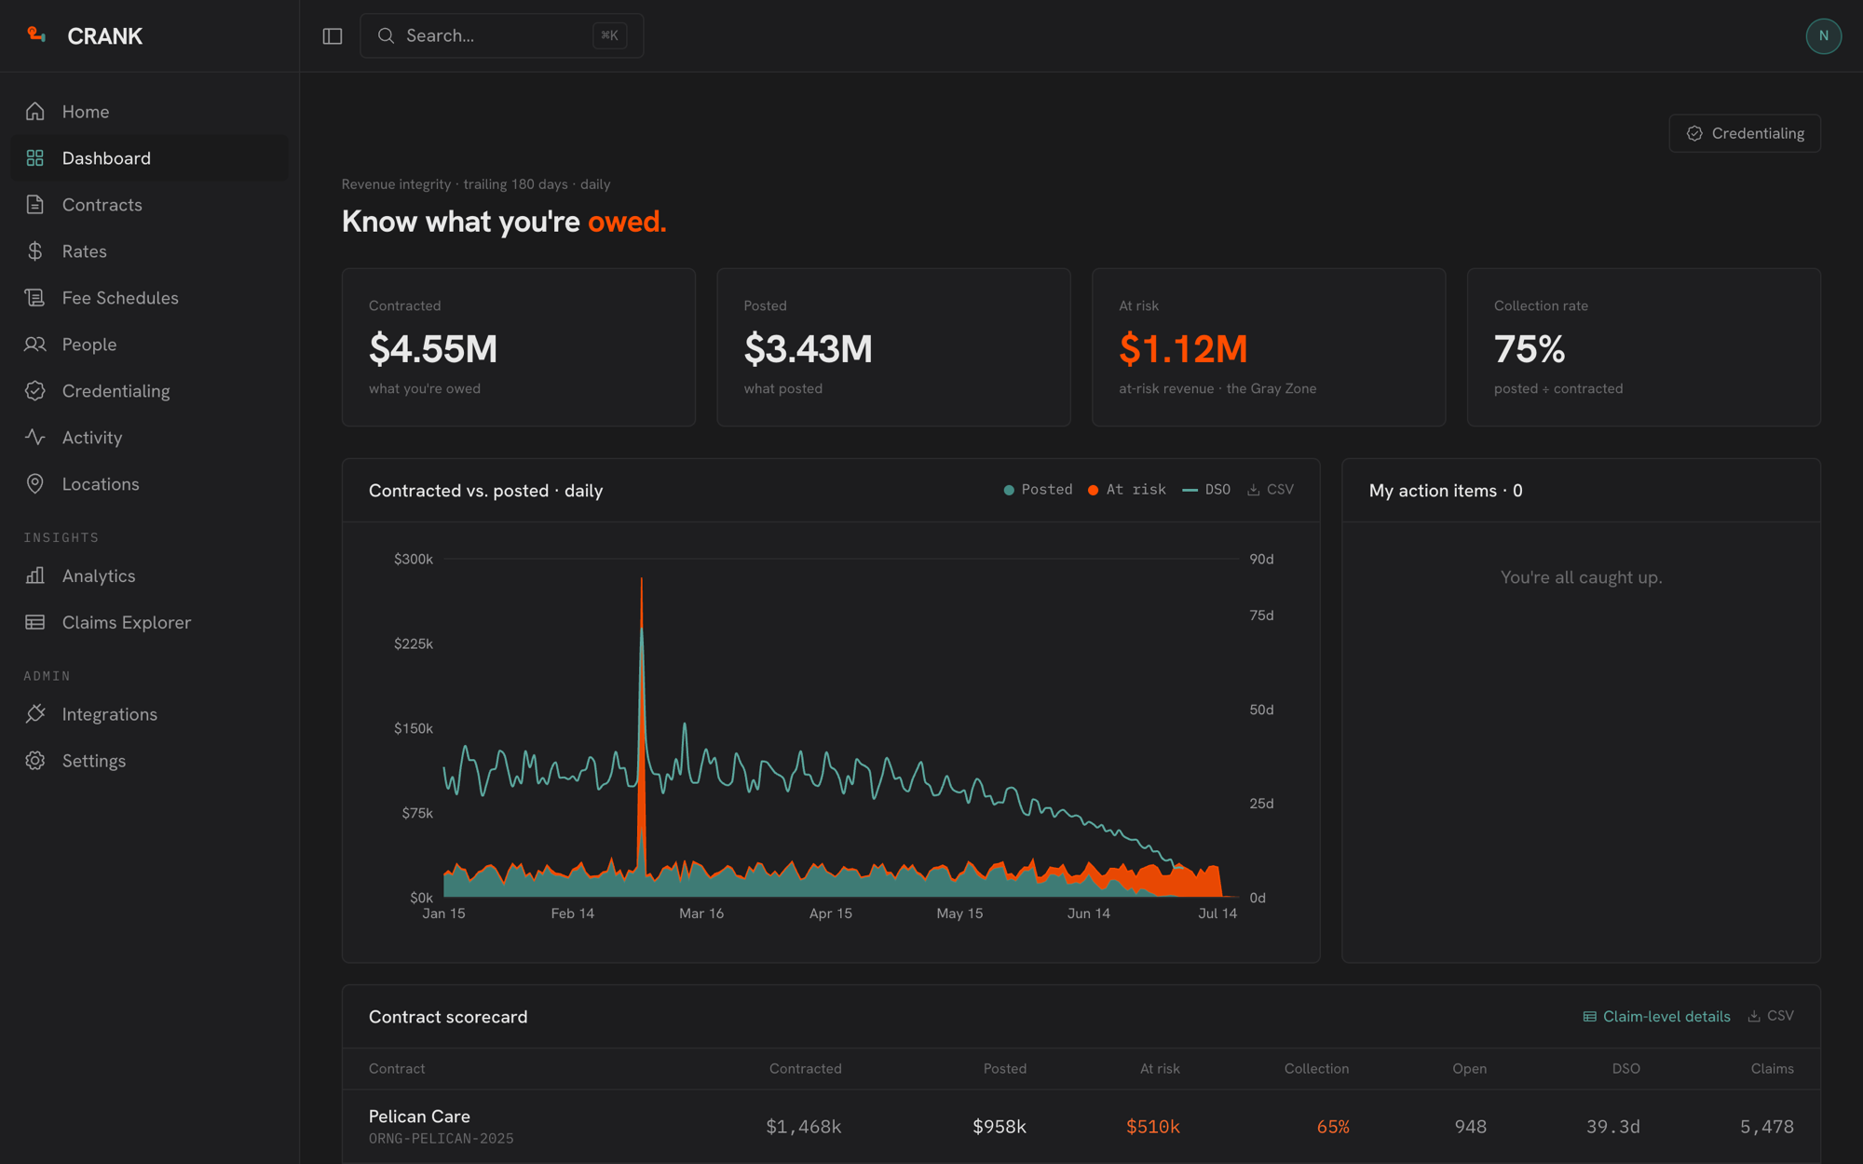Go to Rates page
Viewport: 1863px width, 1164px height.
[149, 251]
